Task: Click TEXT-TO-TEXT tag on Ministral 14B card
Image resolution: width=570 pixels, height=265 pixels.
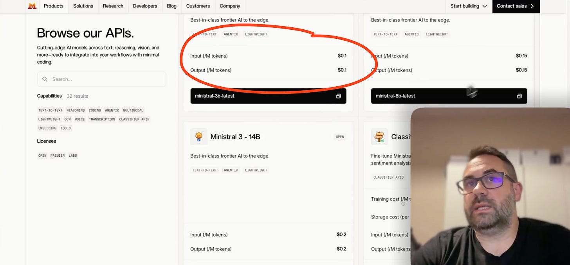Action: 205,170
